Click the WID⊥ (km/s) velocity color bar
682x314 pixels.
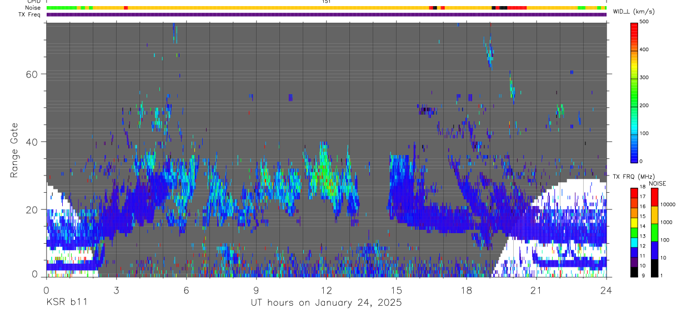pos(634,92)
